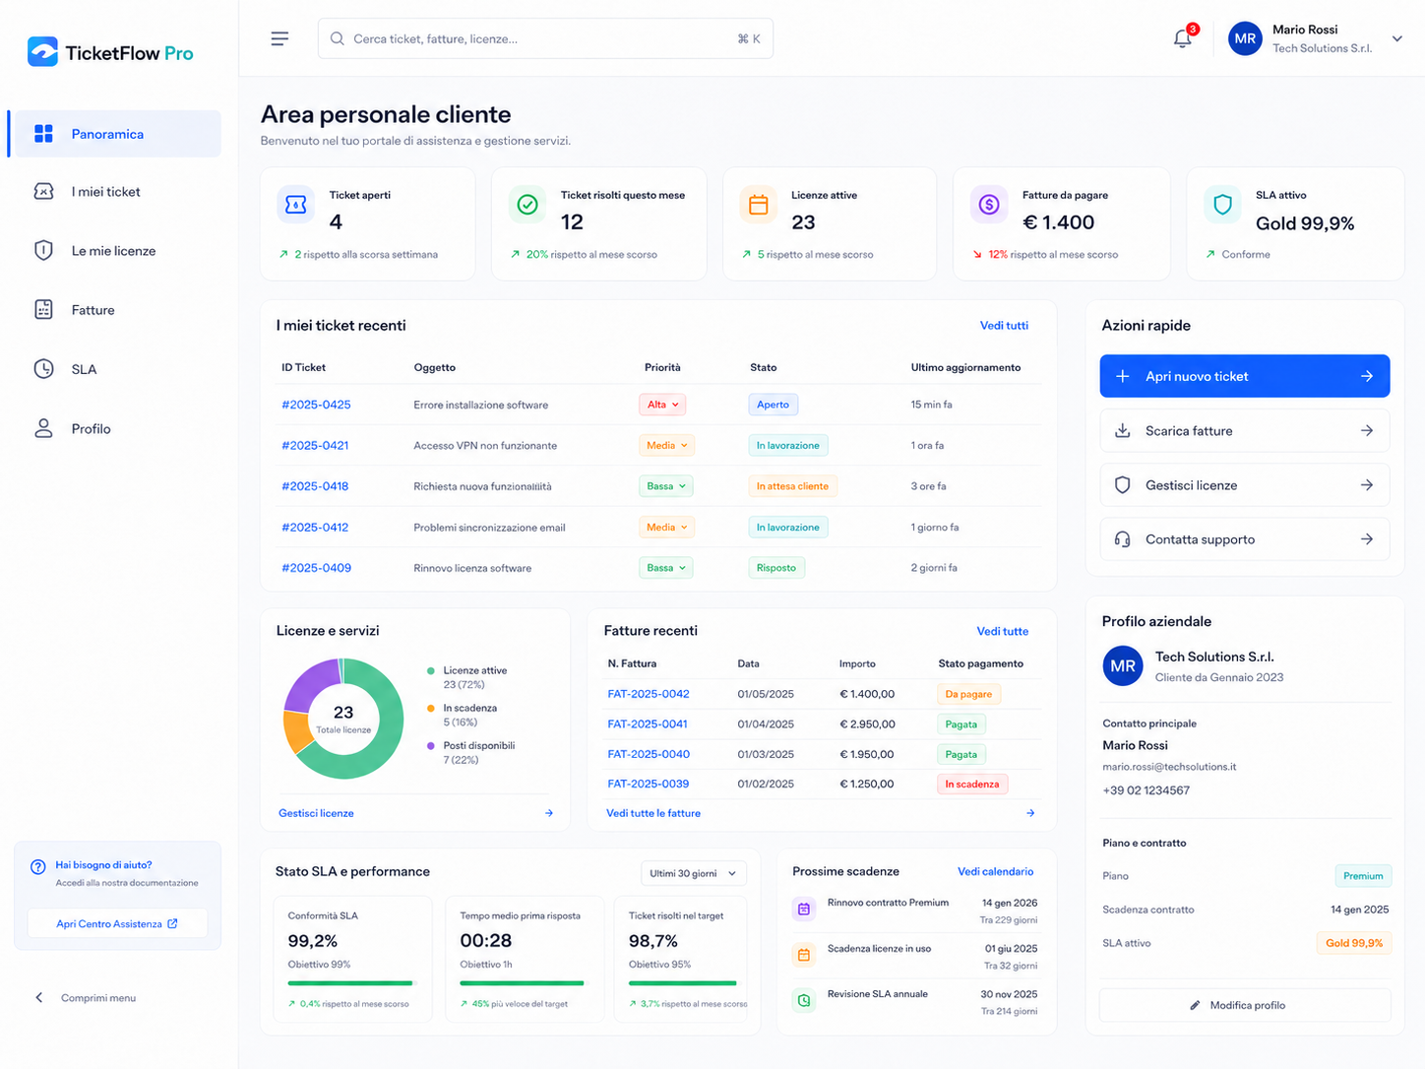Click the SLA attivo shield icon

tap(1222, 204)
